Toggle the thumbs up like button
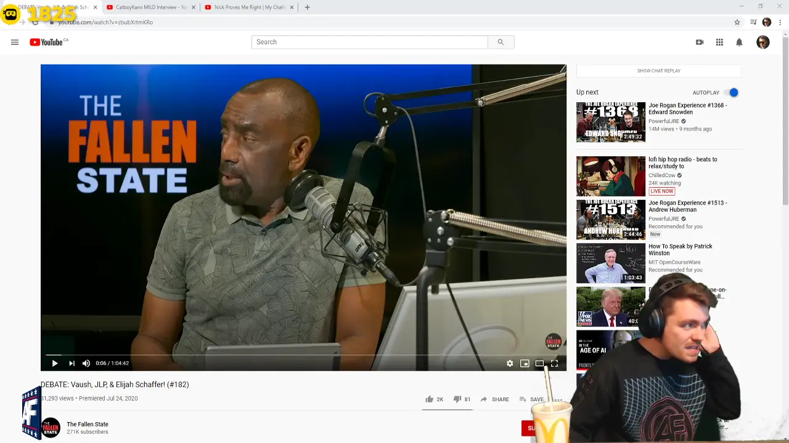 pyautogui.click(x=430, y=399)
